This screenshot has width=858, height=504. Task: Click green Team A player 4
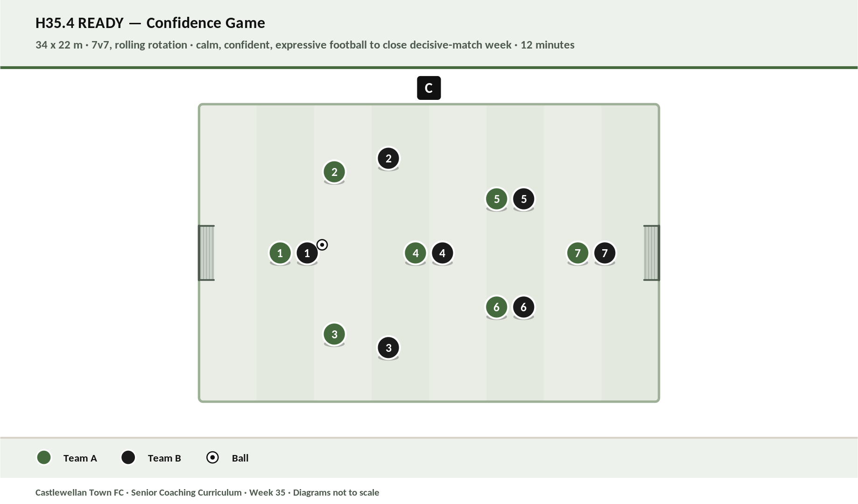[x=415, y=253]
